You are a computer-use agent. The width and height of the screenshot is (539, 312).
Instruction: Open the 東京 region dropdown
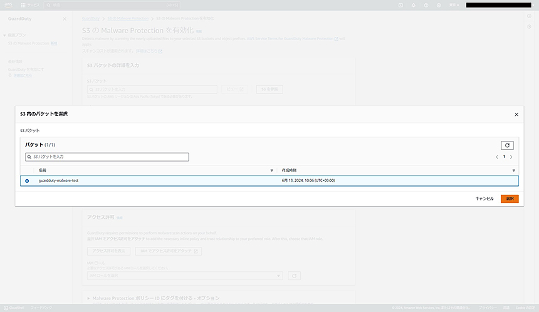(454, 5)
